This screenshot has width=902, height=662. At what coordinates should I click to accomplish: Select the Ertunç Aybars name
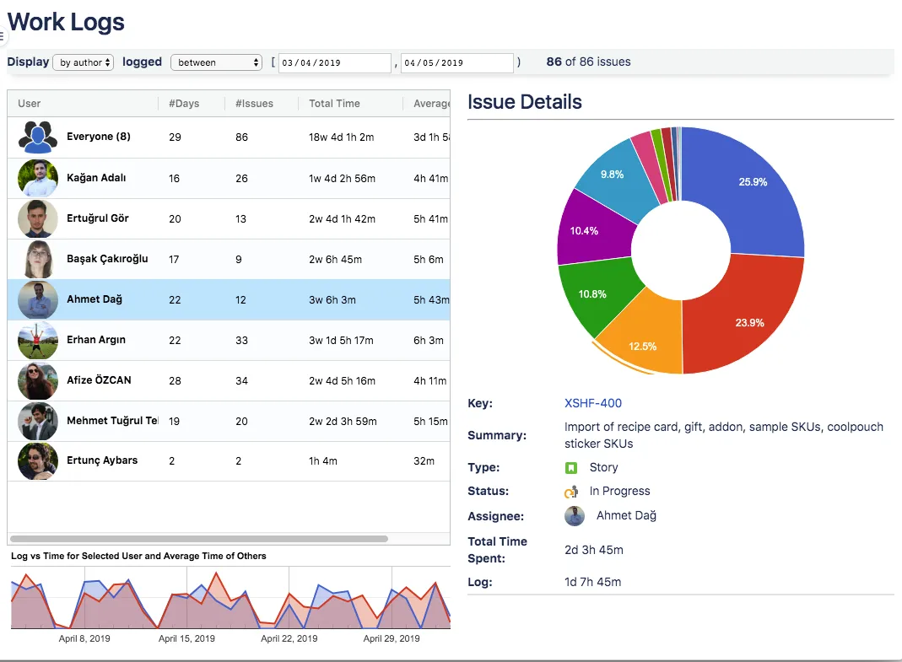[102, 460]
